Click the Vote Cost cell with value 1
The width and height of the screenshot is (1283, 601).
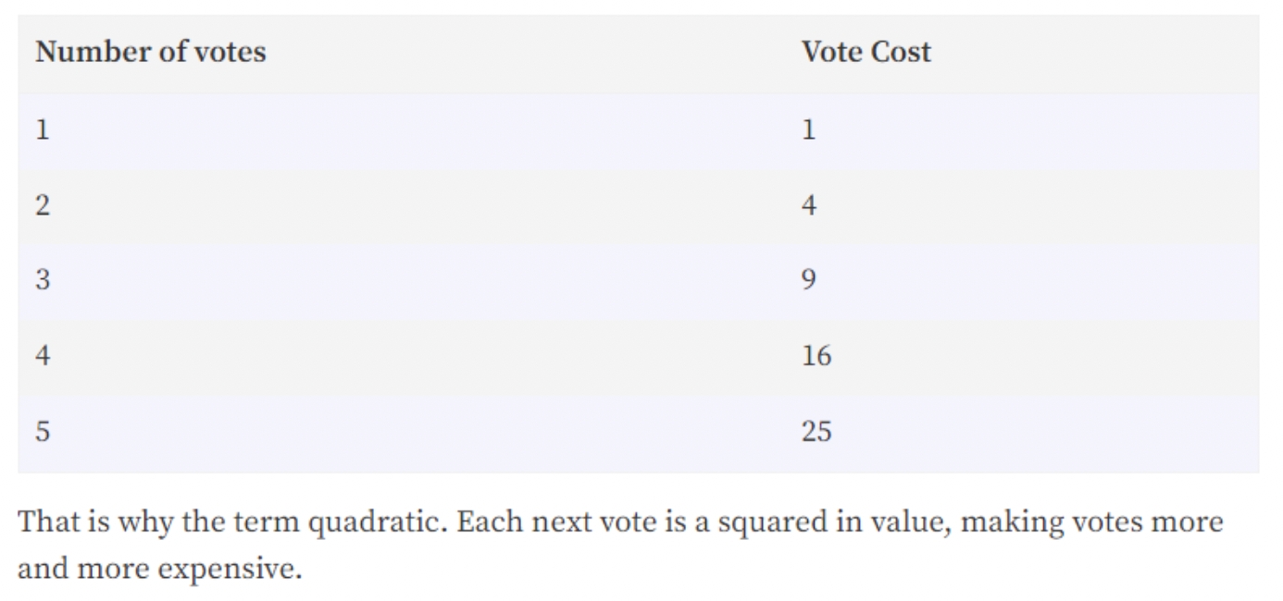pos(808,130)
